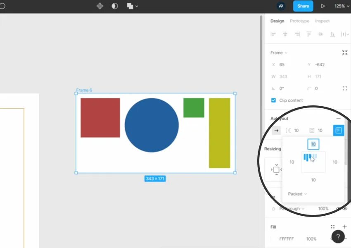Click the FFFFFF fill hex value
This screenshot has height=248, width=351.
[x=286, y=239]
